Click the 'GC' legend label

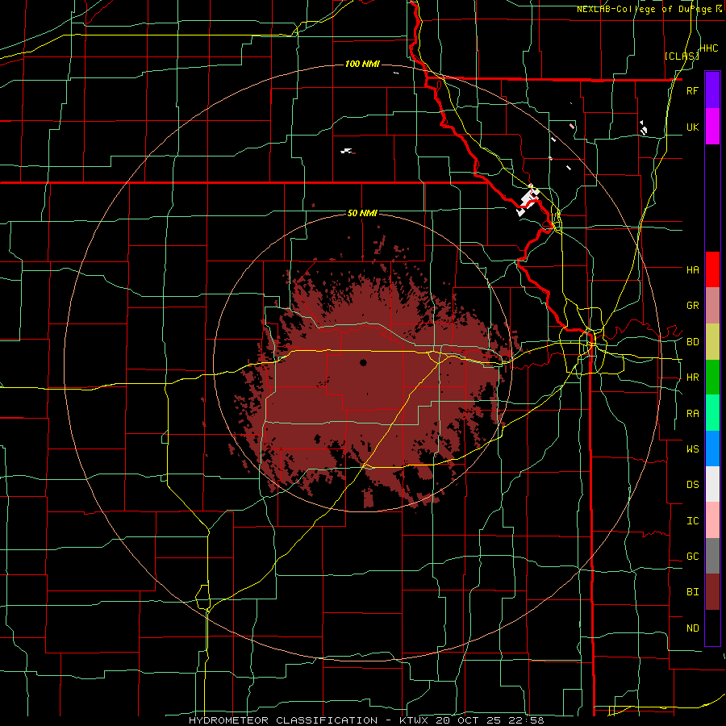click(x=692, y=557)
